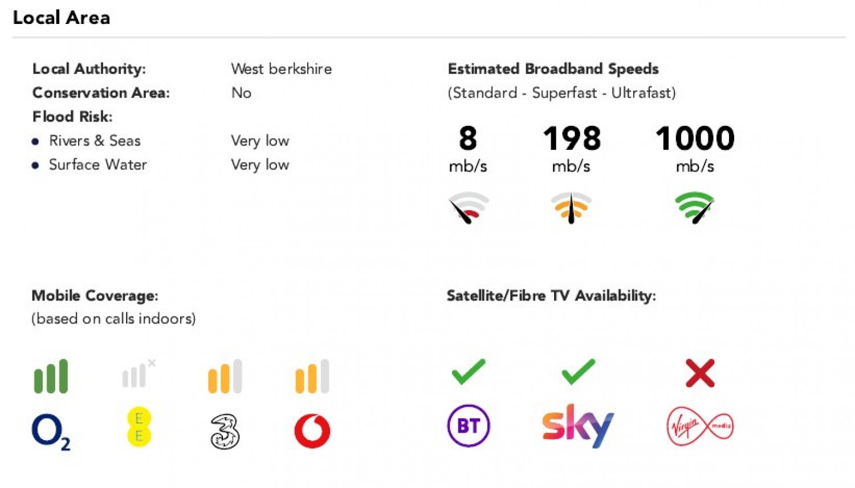
Task: Click the Local Area section heading
Action: (x=62, y=18)
